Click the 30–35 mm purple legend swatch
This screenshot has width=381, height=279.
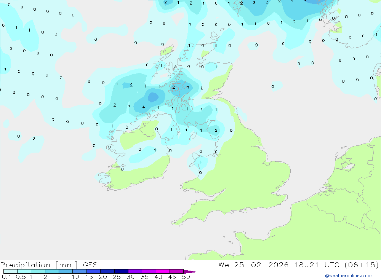tap(135, 271)
